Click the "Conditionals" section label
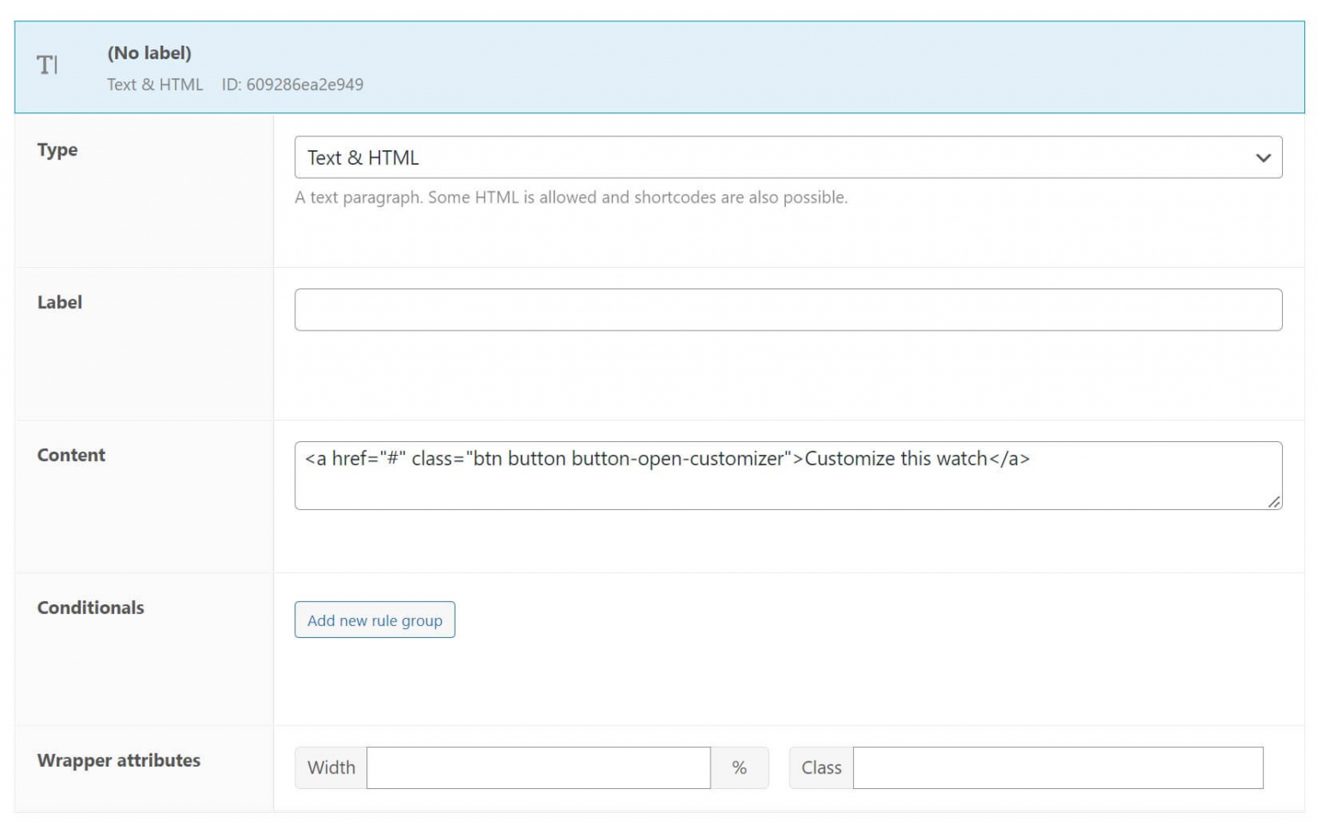This screenshot has height=825, width=1318. (x=90, y=608)
